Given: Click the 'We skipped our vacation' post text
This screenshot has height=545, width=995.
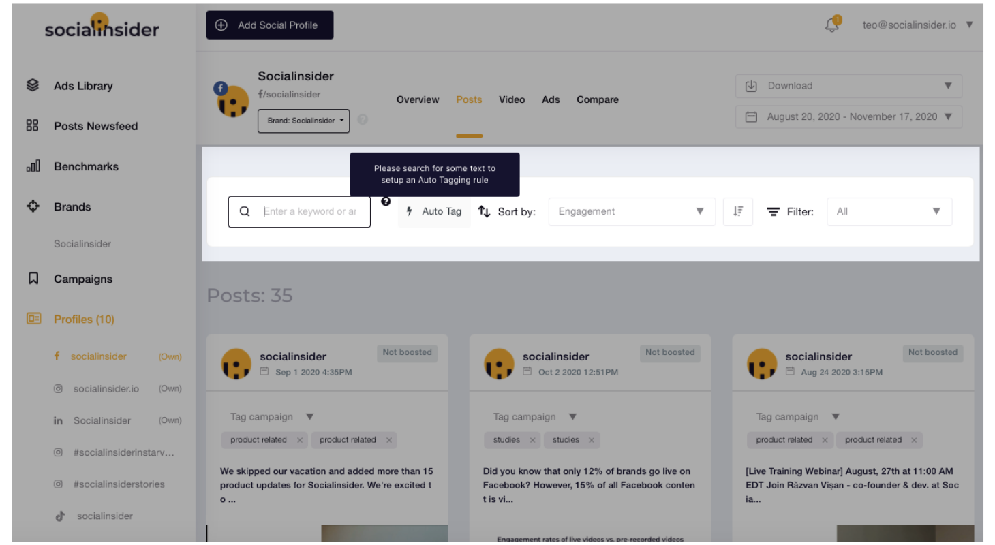Looking at the screenshot, I should point(326,485).
